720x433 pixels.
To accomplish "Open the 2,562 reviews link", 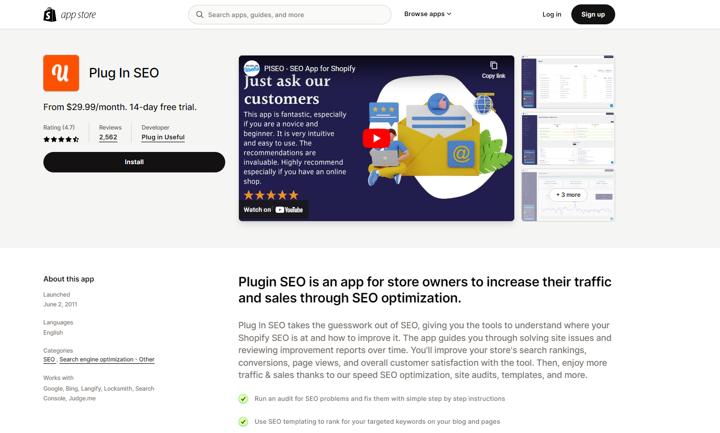I will coord(108,137).
